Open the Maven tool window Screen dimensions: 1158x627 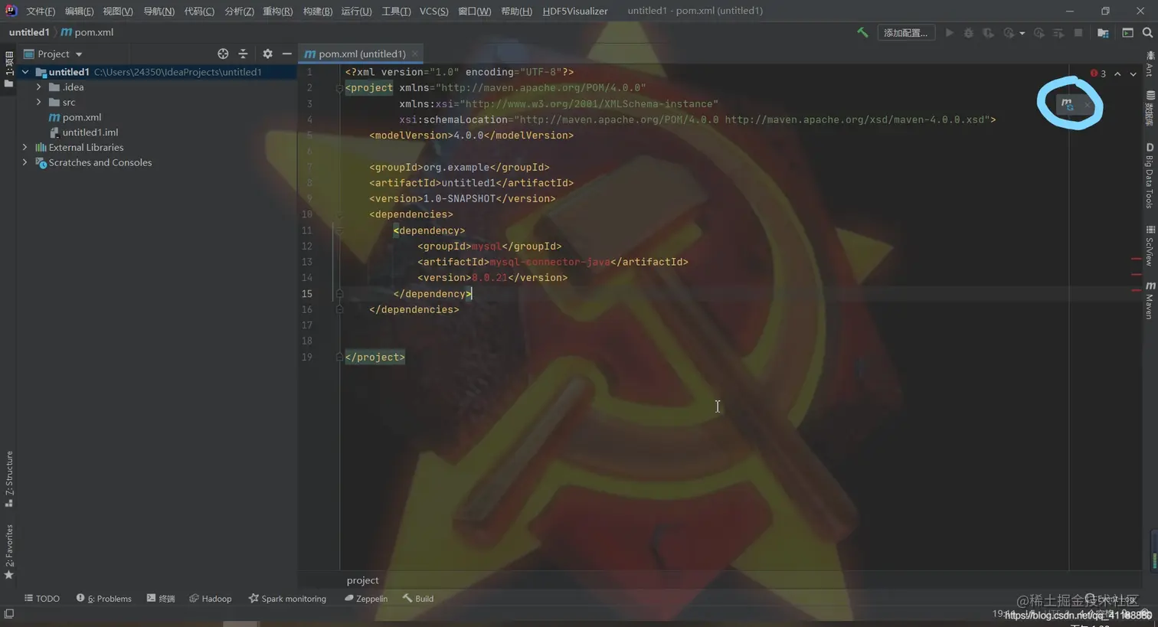(1150, 299)
